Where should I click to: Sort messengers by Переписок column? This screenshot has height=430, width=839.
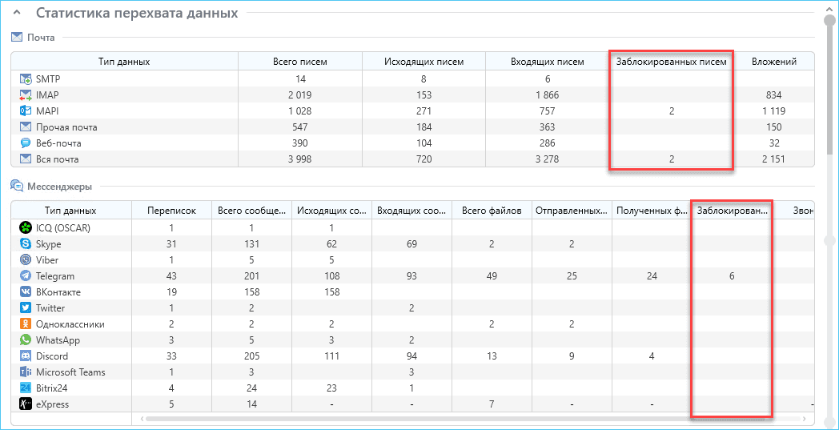pyautogui.click(x=172, y=211)
